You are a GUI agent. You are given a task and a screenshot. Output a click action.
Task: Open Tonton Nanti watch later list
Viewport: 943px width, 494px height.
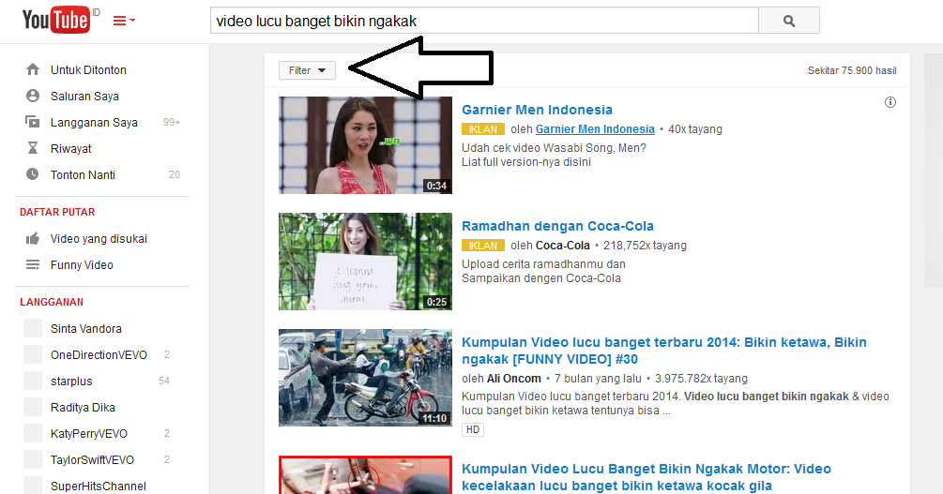click(83, 175)
